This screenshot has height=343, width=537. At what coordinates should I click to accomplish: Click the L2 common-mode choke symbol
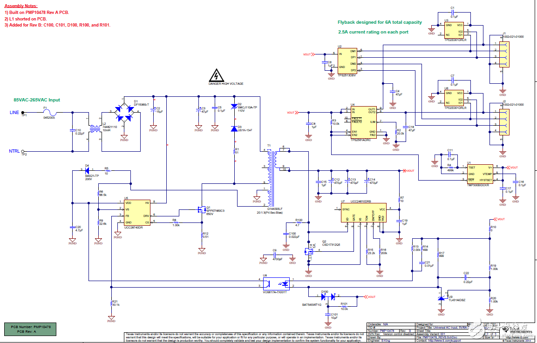point(95,131)
